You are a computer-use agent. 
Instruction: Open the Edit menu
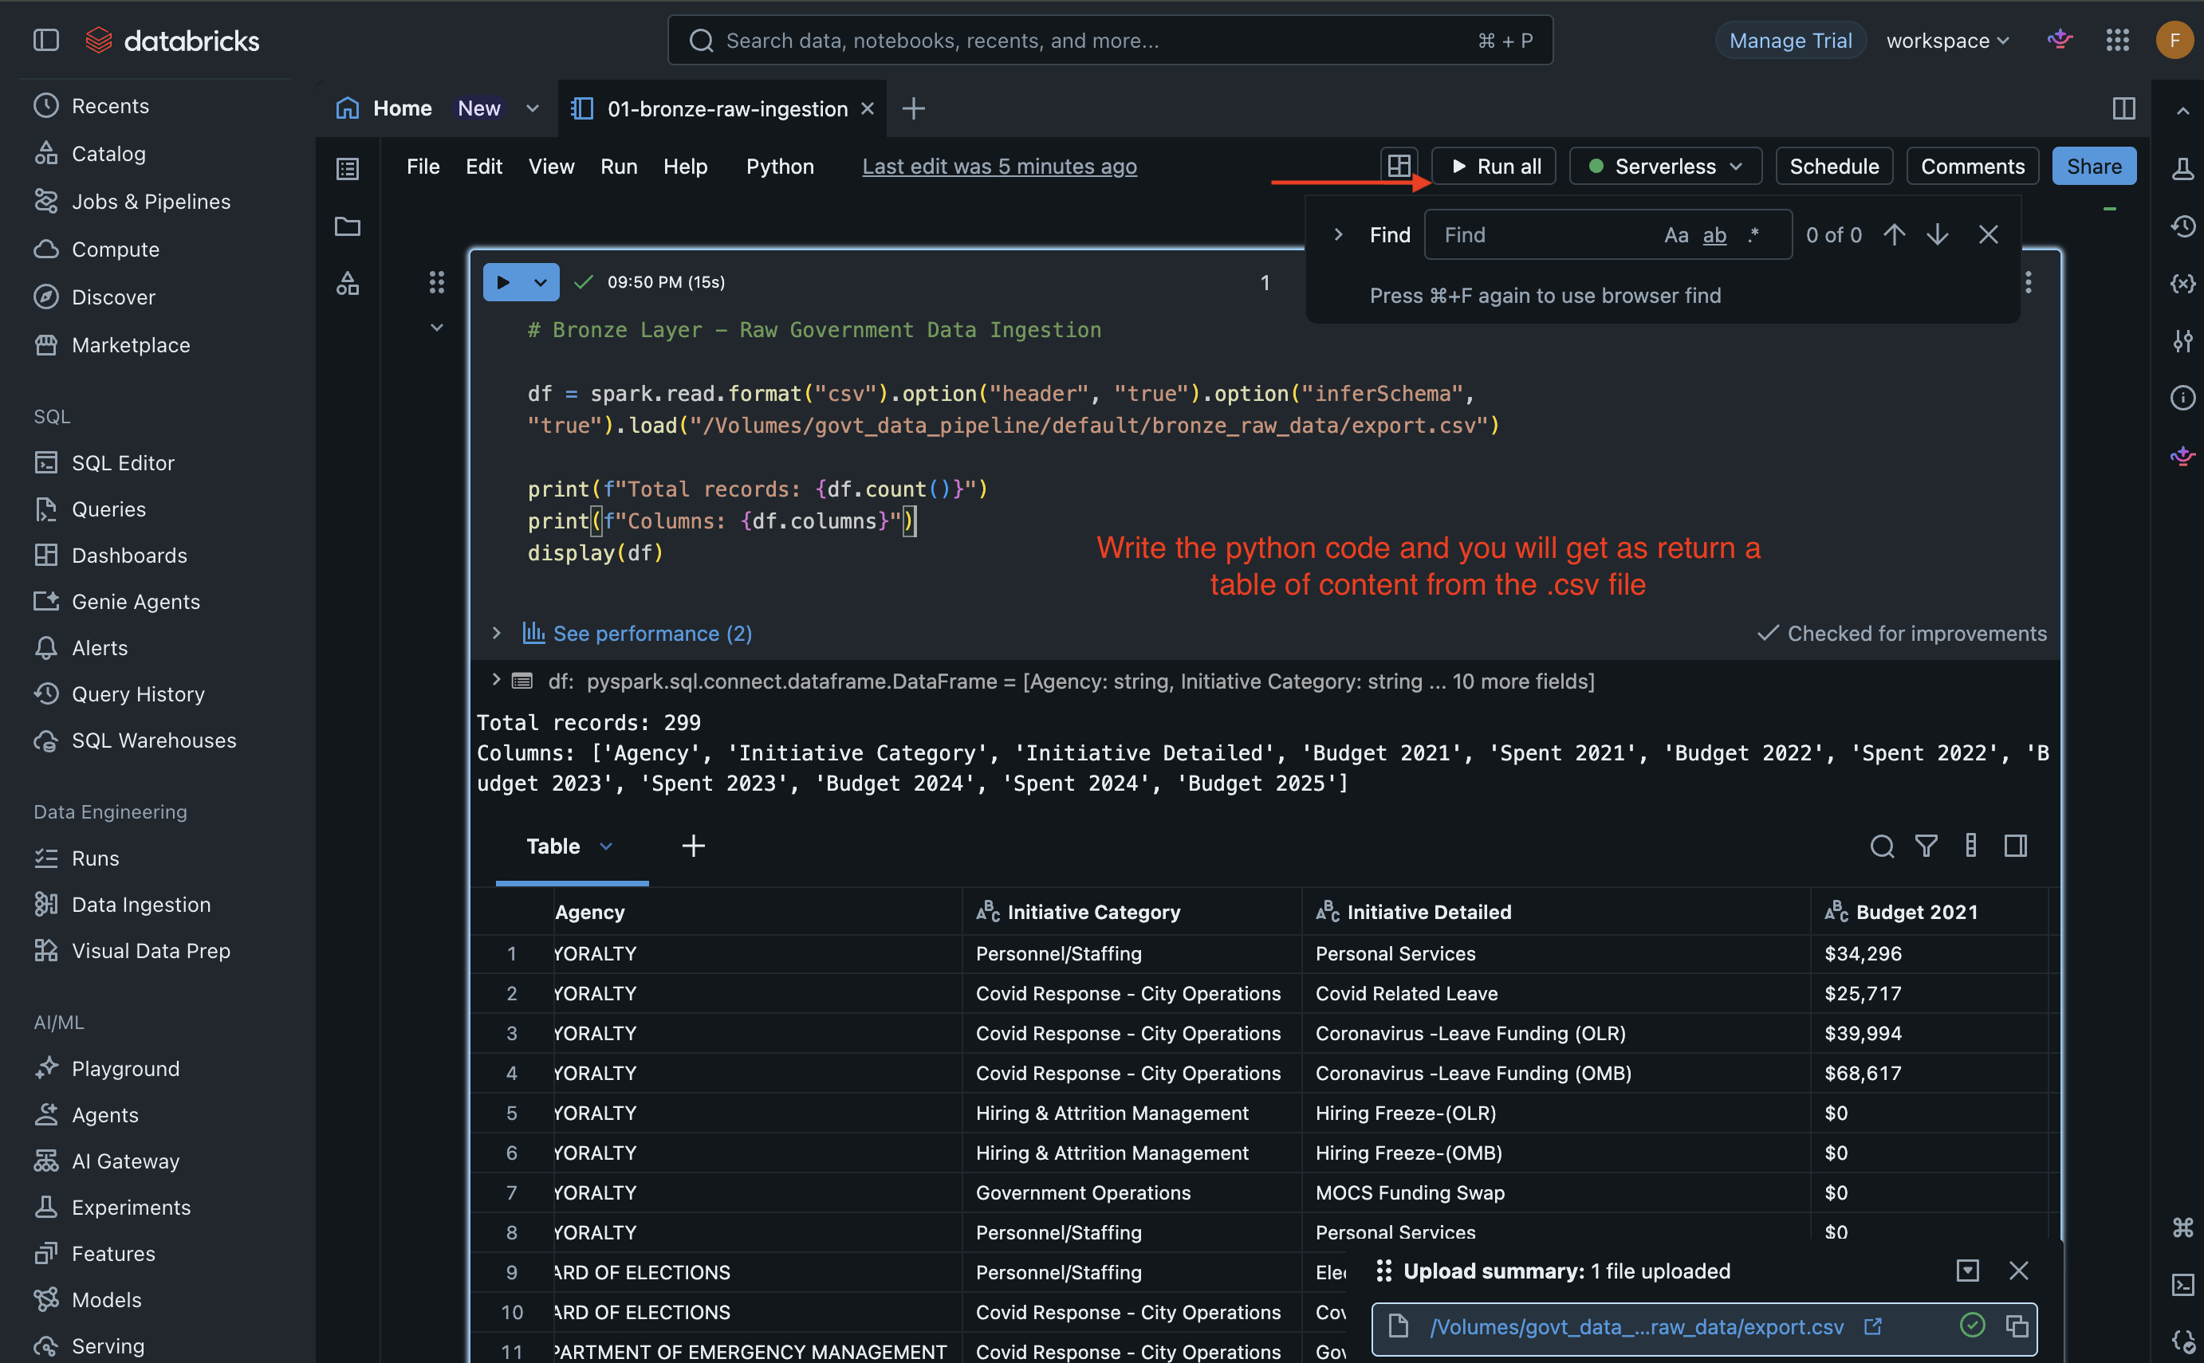[x=484, y=167]
